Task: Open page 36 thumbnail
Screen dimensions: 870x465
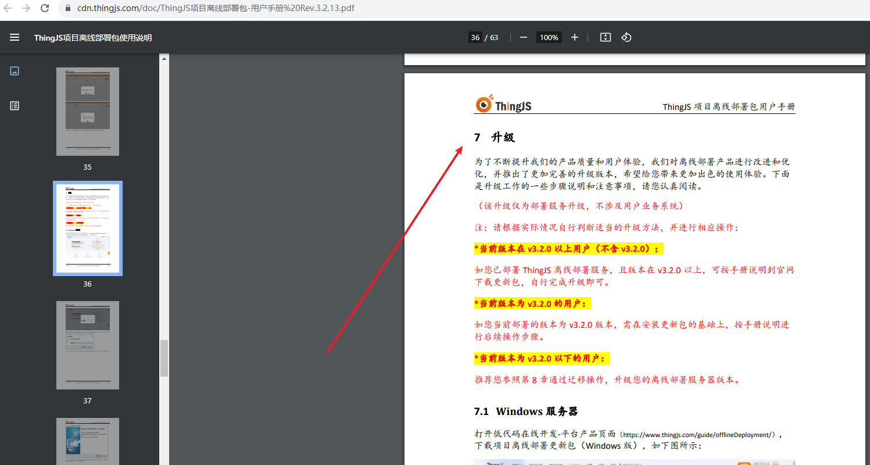Action: (x=88, y=228)
